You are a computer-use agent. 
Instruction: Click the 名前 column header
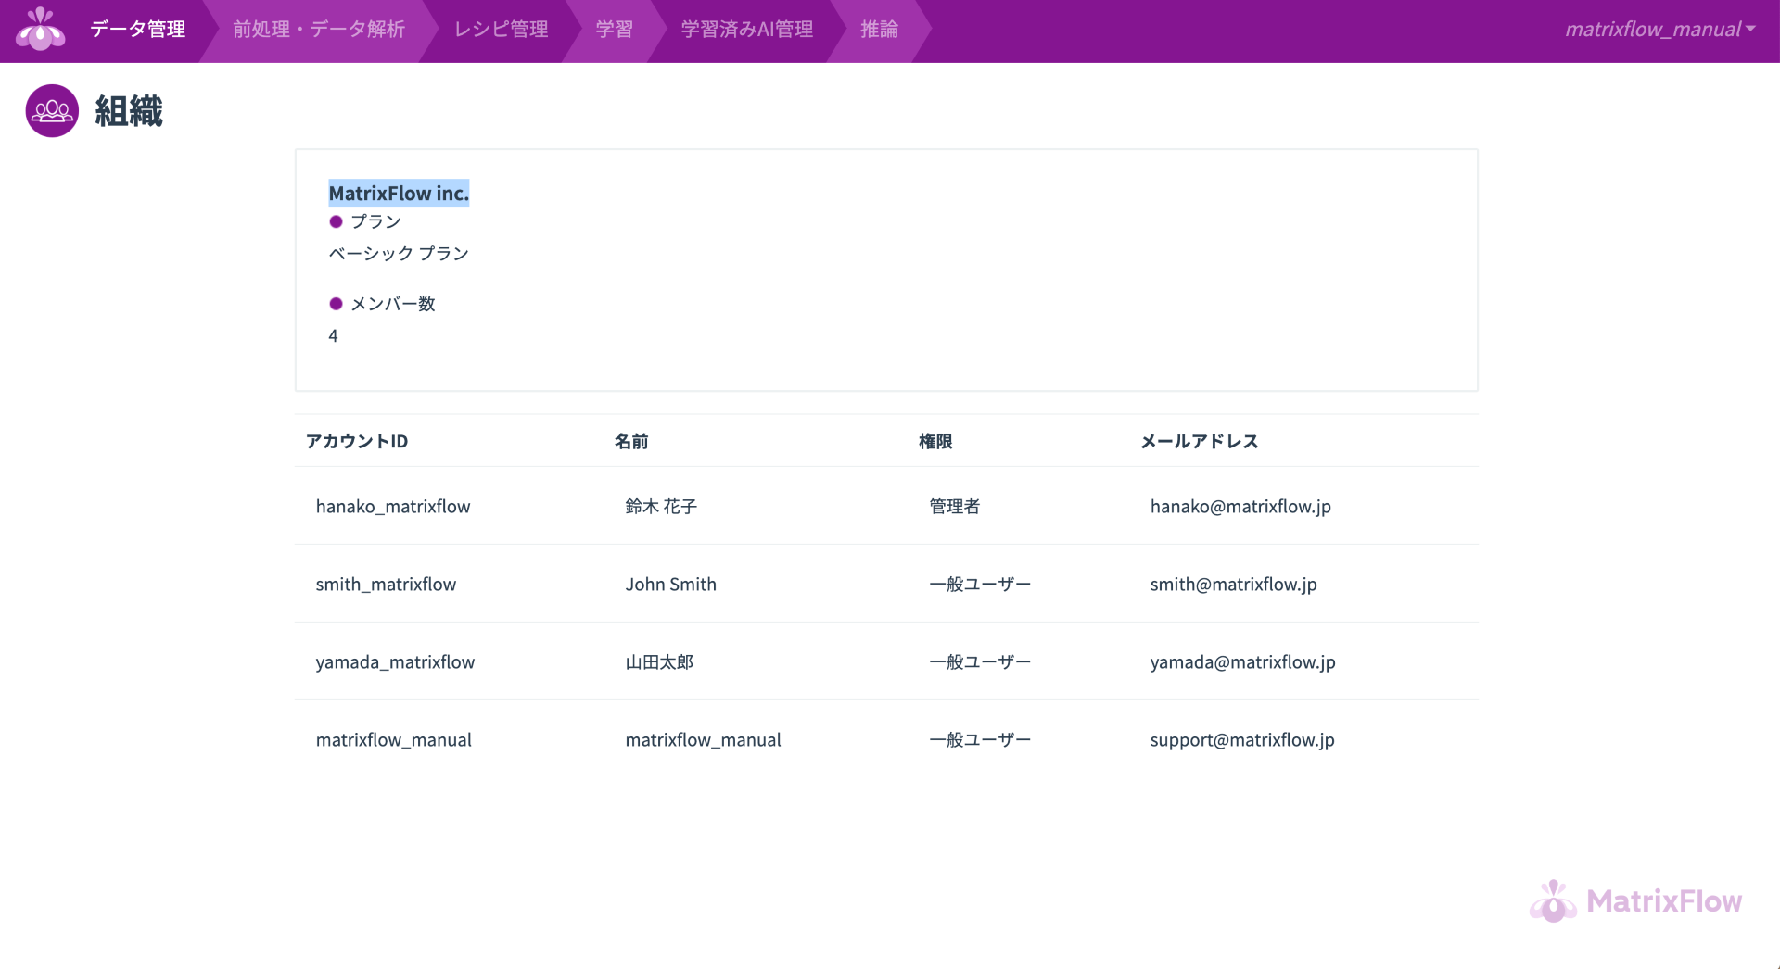tap(631, 442)
